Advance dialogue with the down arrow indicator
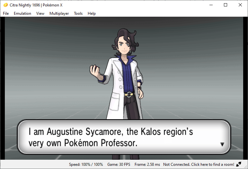The image size is (248, 169). [x=222, y=144]
